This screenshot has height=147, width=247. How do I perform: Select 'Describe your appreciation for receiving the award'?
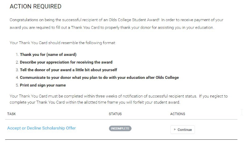[x=66, y=62]
